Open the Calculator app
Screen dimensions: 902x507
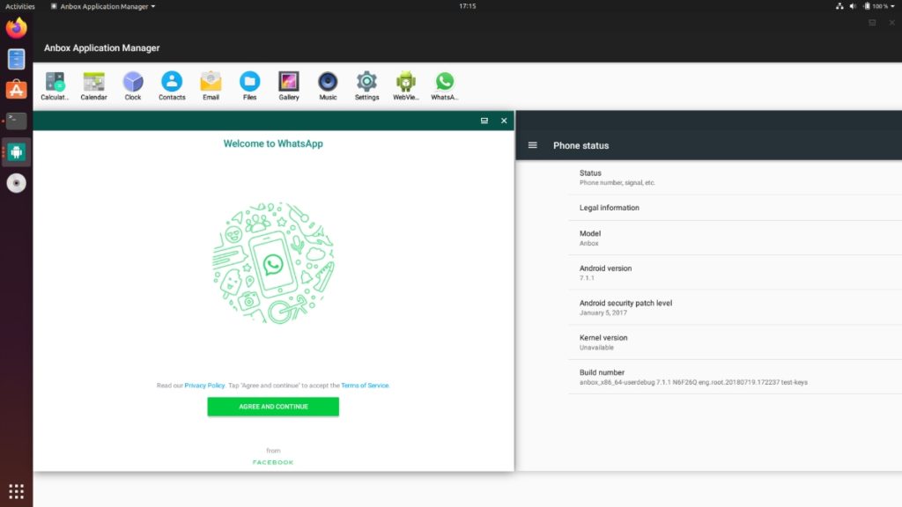(x=55, y=84)
